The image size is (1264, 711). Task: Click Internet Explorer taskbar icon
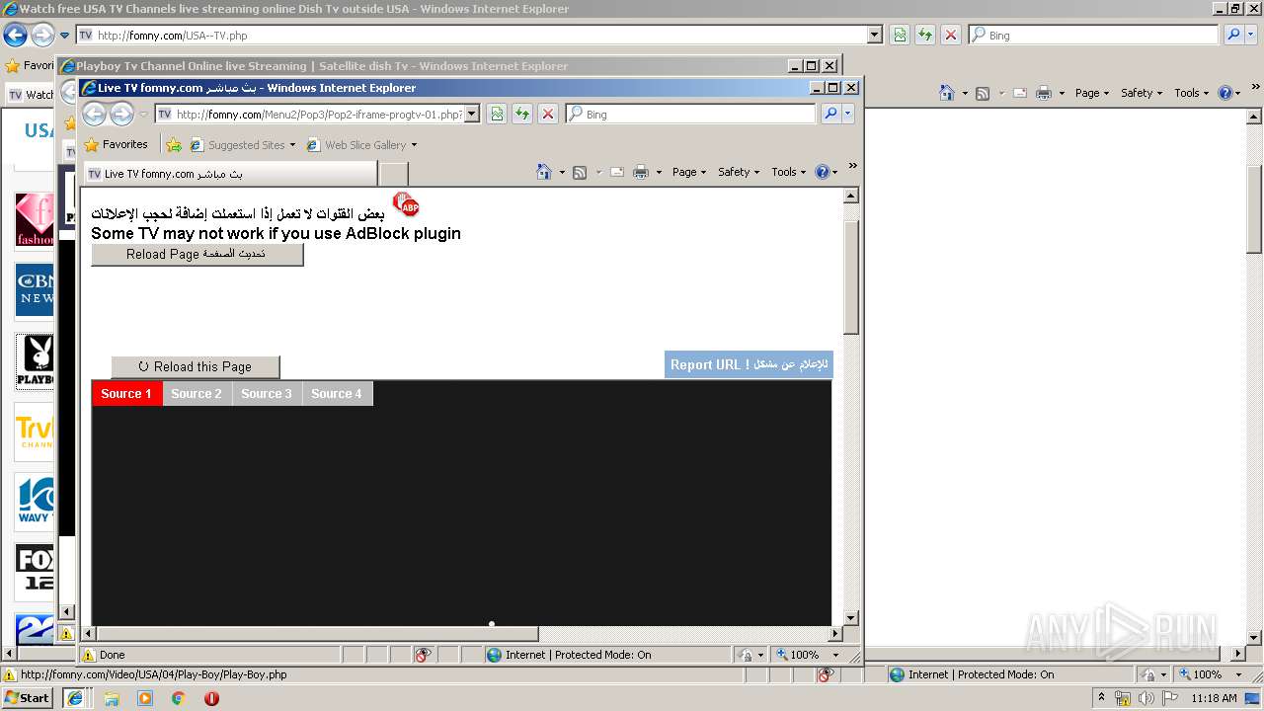pyautogui.click(x=75, y=697)
